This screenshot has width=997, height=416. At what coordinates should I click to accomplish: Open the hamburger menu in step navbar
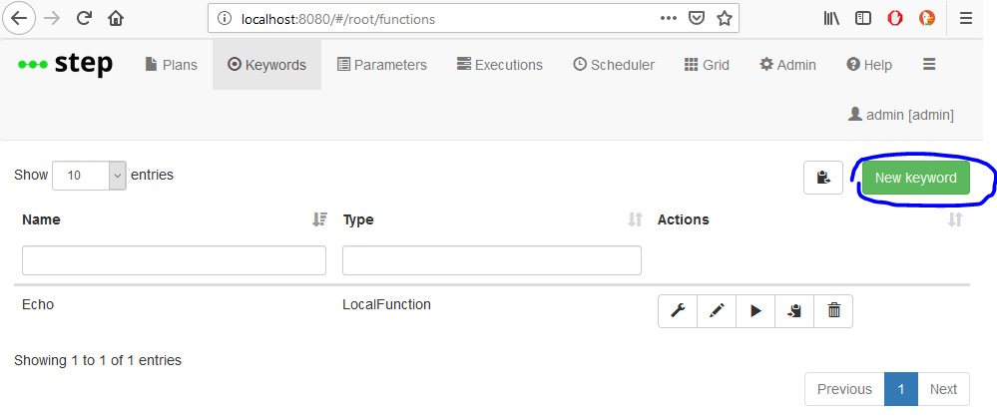point(929,64)
